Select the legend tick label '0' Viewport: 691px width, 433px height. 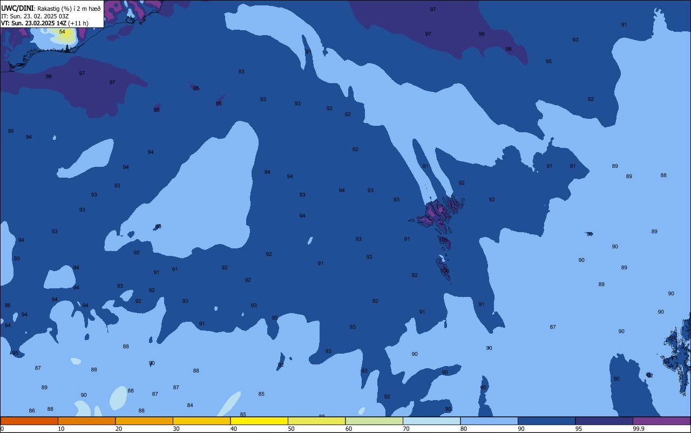pyautogui.click(x=2, y=429)
